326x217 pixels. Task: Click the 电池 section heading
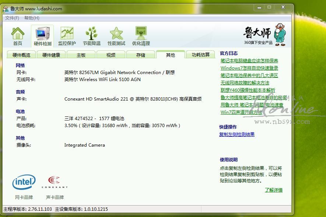coord(20,111)
